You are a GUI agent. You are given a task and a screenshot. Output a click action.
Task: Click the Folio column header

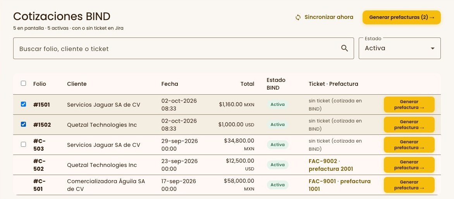tap(40, 84)
